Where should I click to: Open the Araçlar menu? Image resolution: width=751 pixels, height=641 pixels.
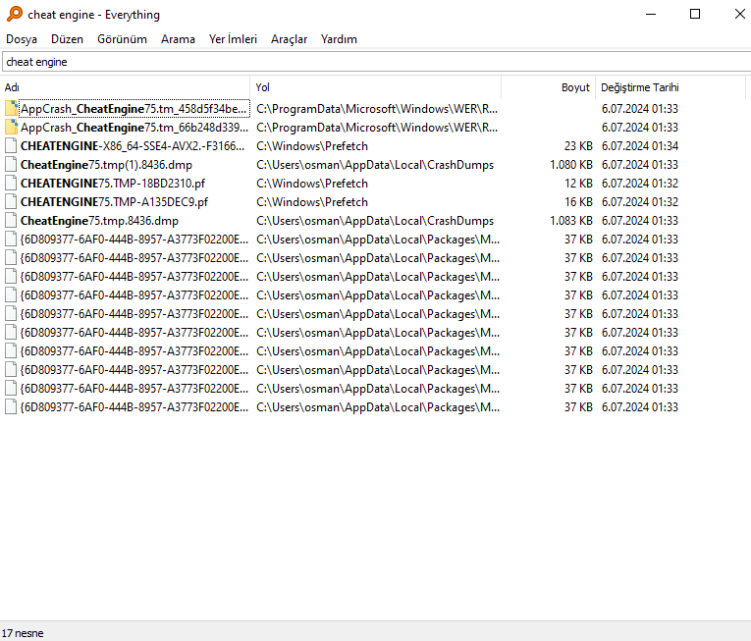289,39
